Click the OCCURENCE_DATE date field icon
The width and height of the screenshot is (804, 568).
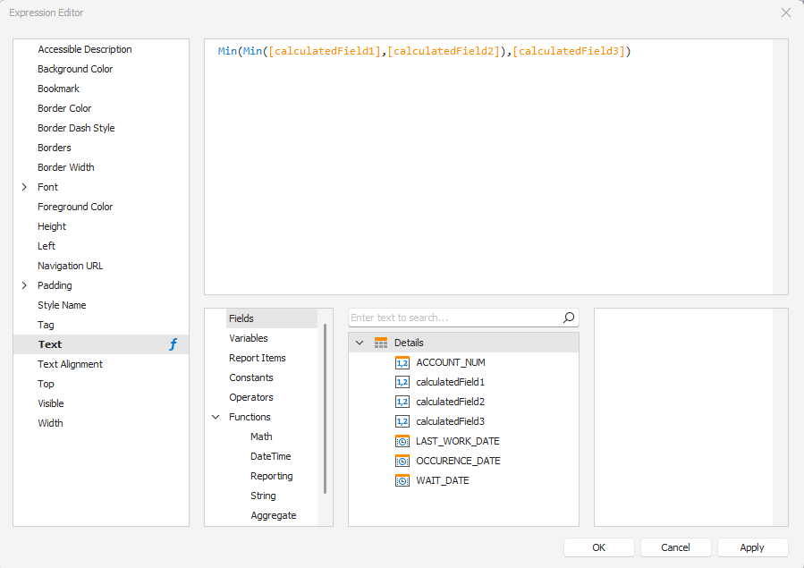click(402, 461)
